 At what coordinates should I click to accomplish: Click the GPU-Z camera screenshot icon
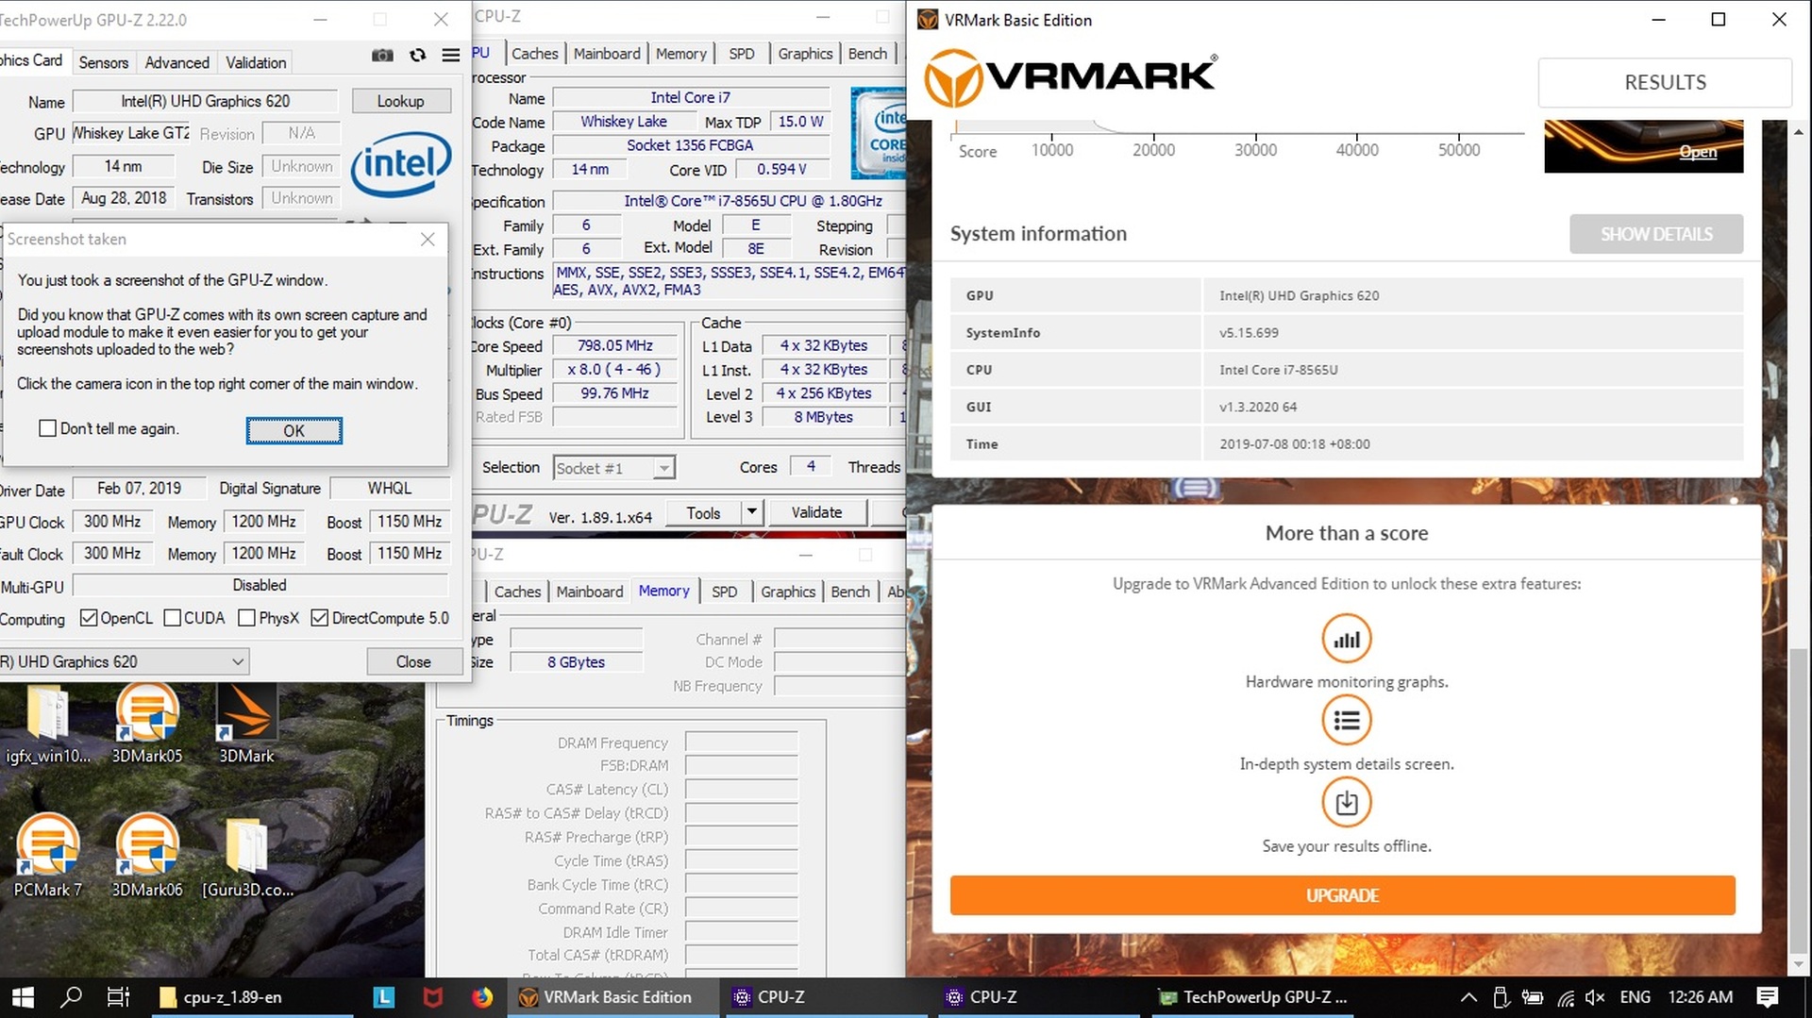click(382, 56)
